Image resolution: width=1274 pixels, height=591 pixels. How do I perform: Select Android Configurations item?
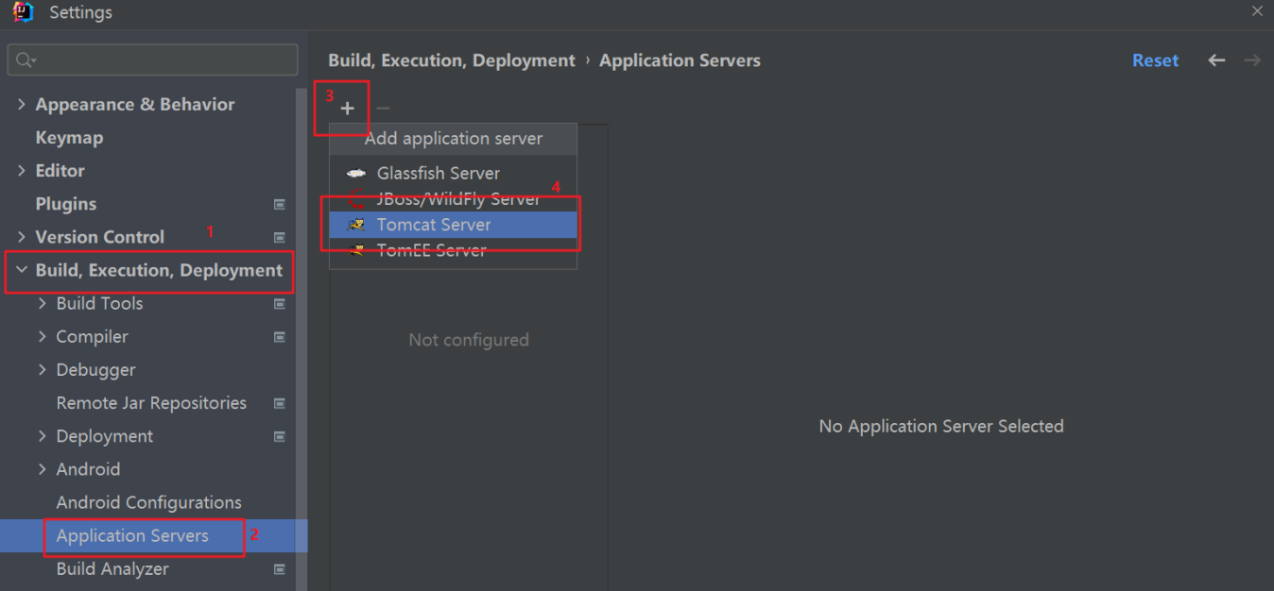pyautogui.click(x=148, y=502)
